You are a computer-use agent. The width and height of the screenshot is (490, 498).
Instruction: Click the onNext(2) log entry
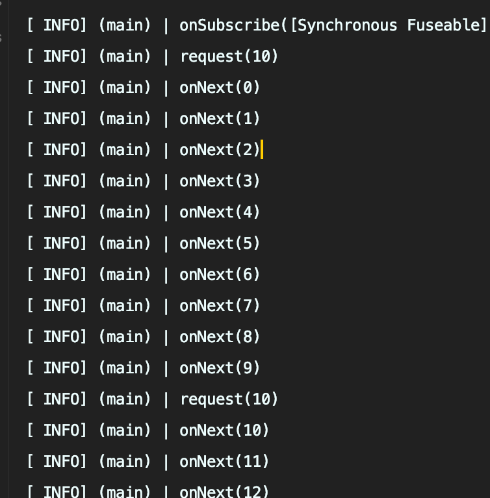[x=220, y=150]
